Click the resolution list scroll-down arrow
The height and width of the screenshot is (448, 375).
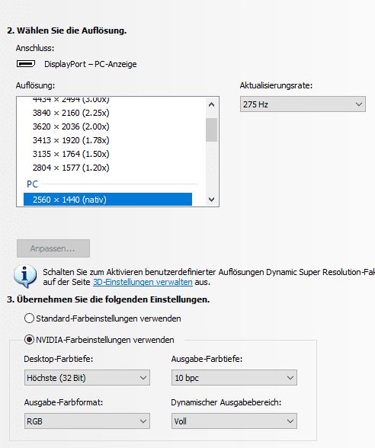click(x=212, y=199)
